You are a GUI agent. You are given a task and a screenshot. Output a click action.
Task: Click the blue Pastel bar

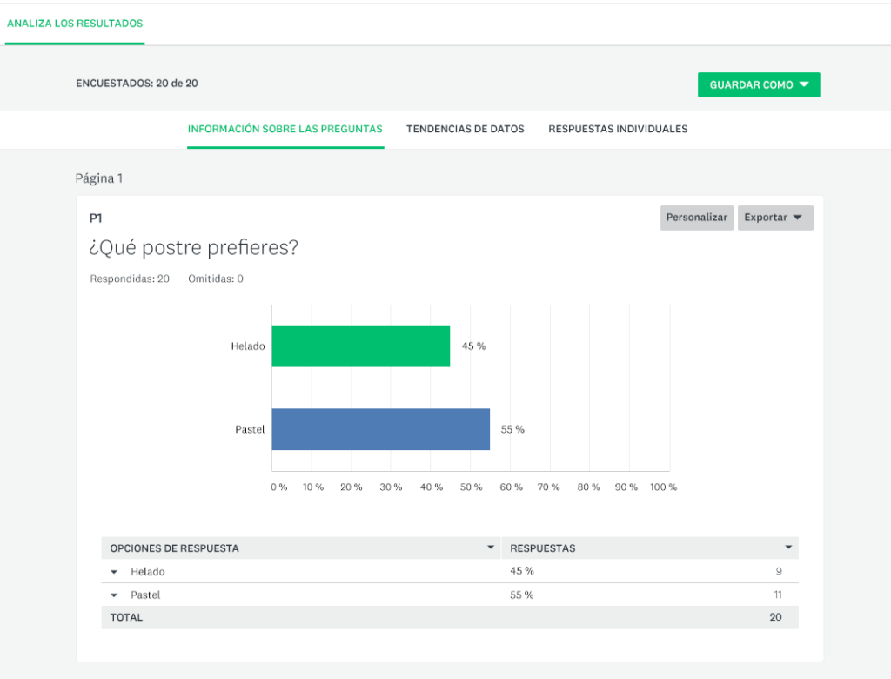[381, 429]
